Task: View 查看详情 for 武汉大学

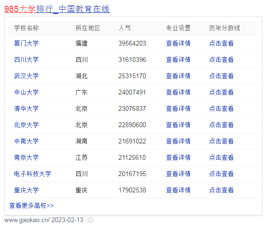Action: coord(178,76)
